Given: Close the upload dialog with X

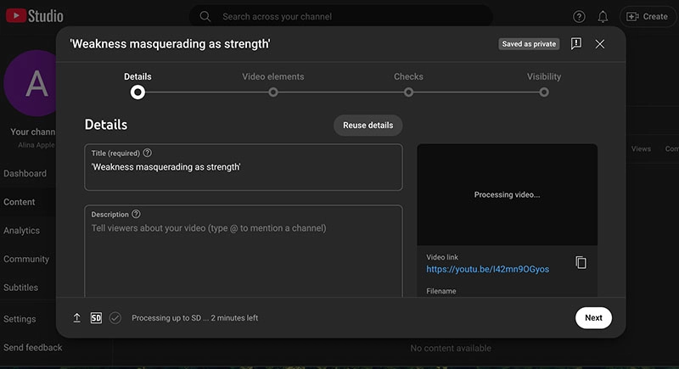Looking at the screenshot, I should tap(599, 44).
